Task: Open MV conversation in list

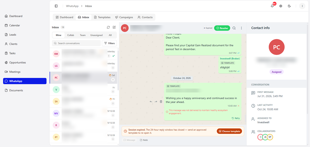Action: point(83,113)
